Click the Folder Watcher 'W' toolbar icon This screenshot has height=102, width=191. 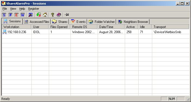23,15
